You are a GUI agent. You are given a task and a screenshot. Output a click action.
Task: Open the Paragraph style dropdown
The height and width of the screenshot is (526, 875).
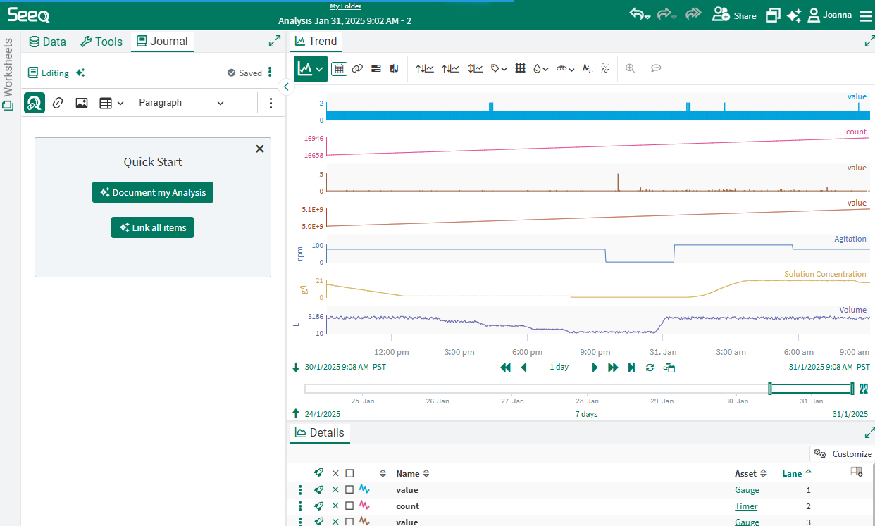[181, 103]
